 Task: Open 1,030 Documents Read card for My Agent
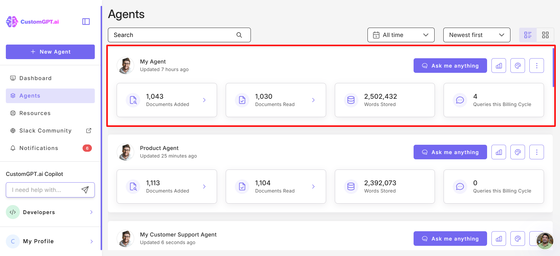tap(276, 100)
